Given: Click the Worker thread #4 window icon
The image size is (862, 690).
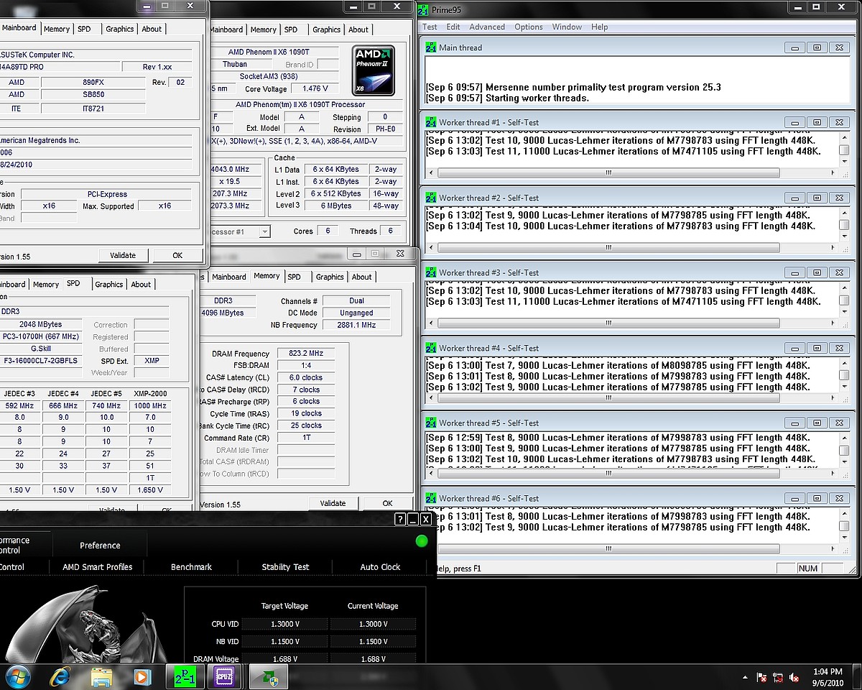Looking at the screenshot, I should [431, 348].
